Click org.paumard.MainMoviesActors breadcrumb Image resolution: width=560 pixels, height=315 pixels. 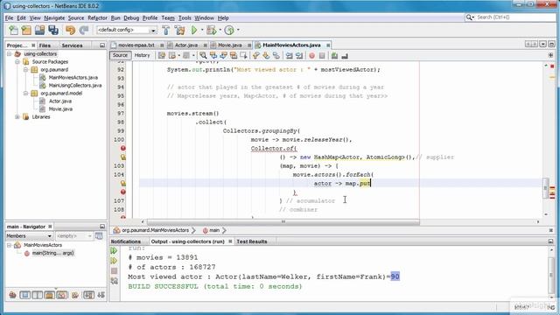(x=155, y=230)
